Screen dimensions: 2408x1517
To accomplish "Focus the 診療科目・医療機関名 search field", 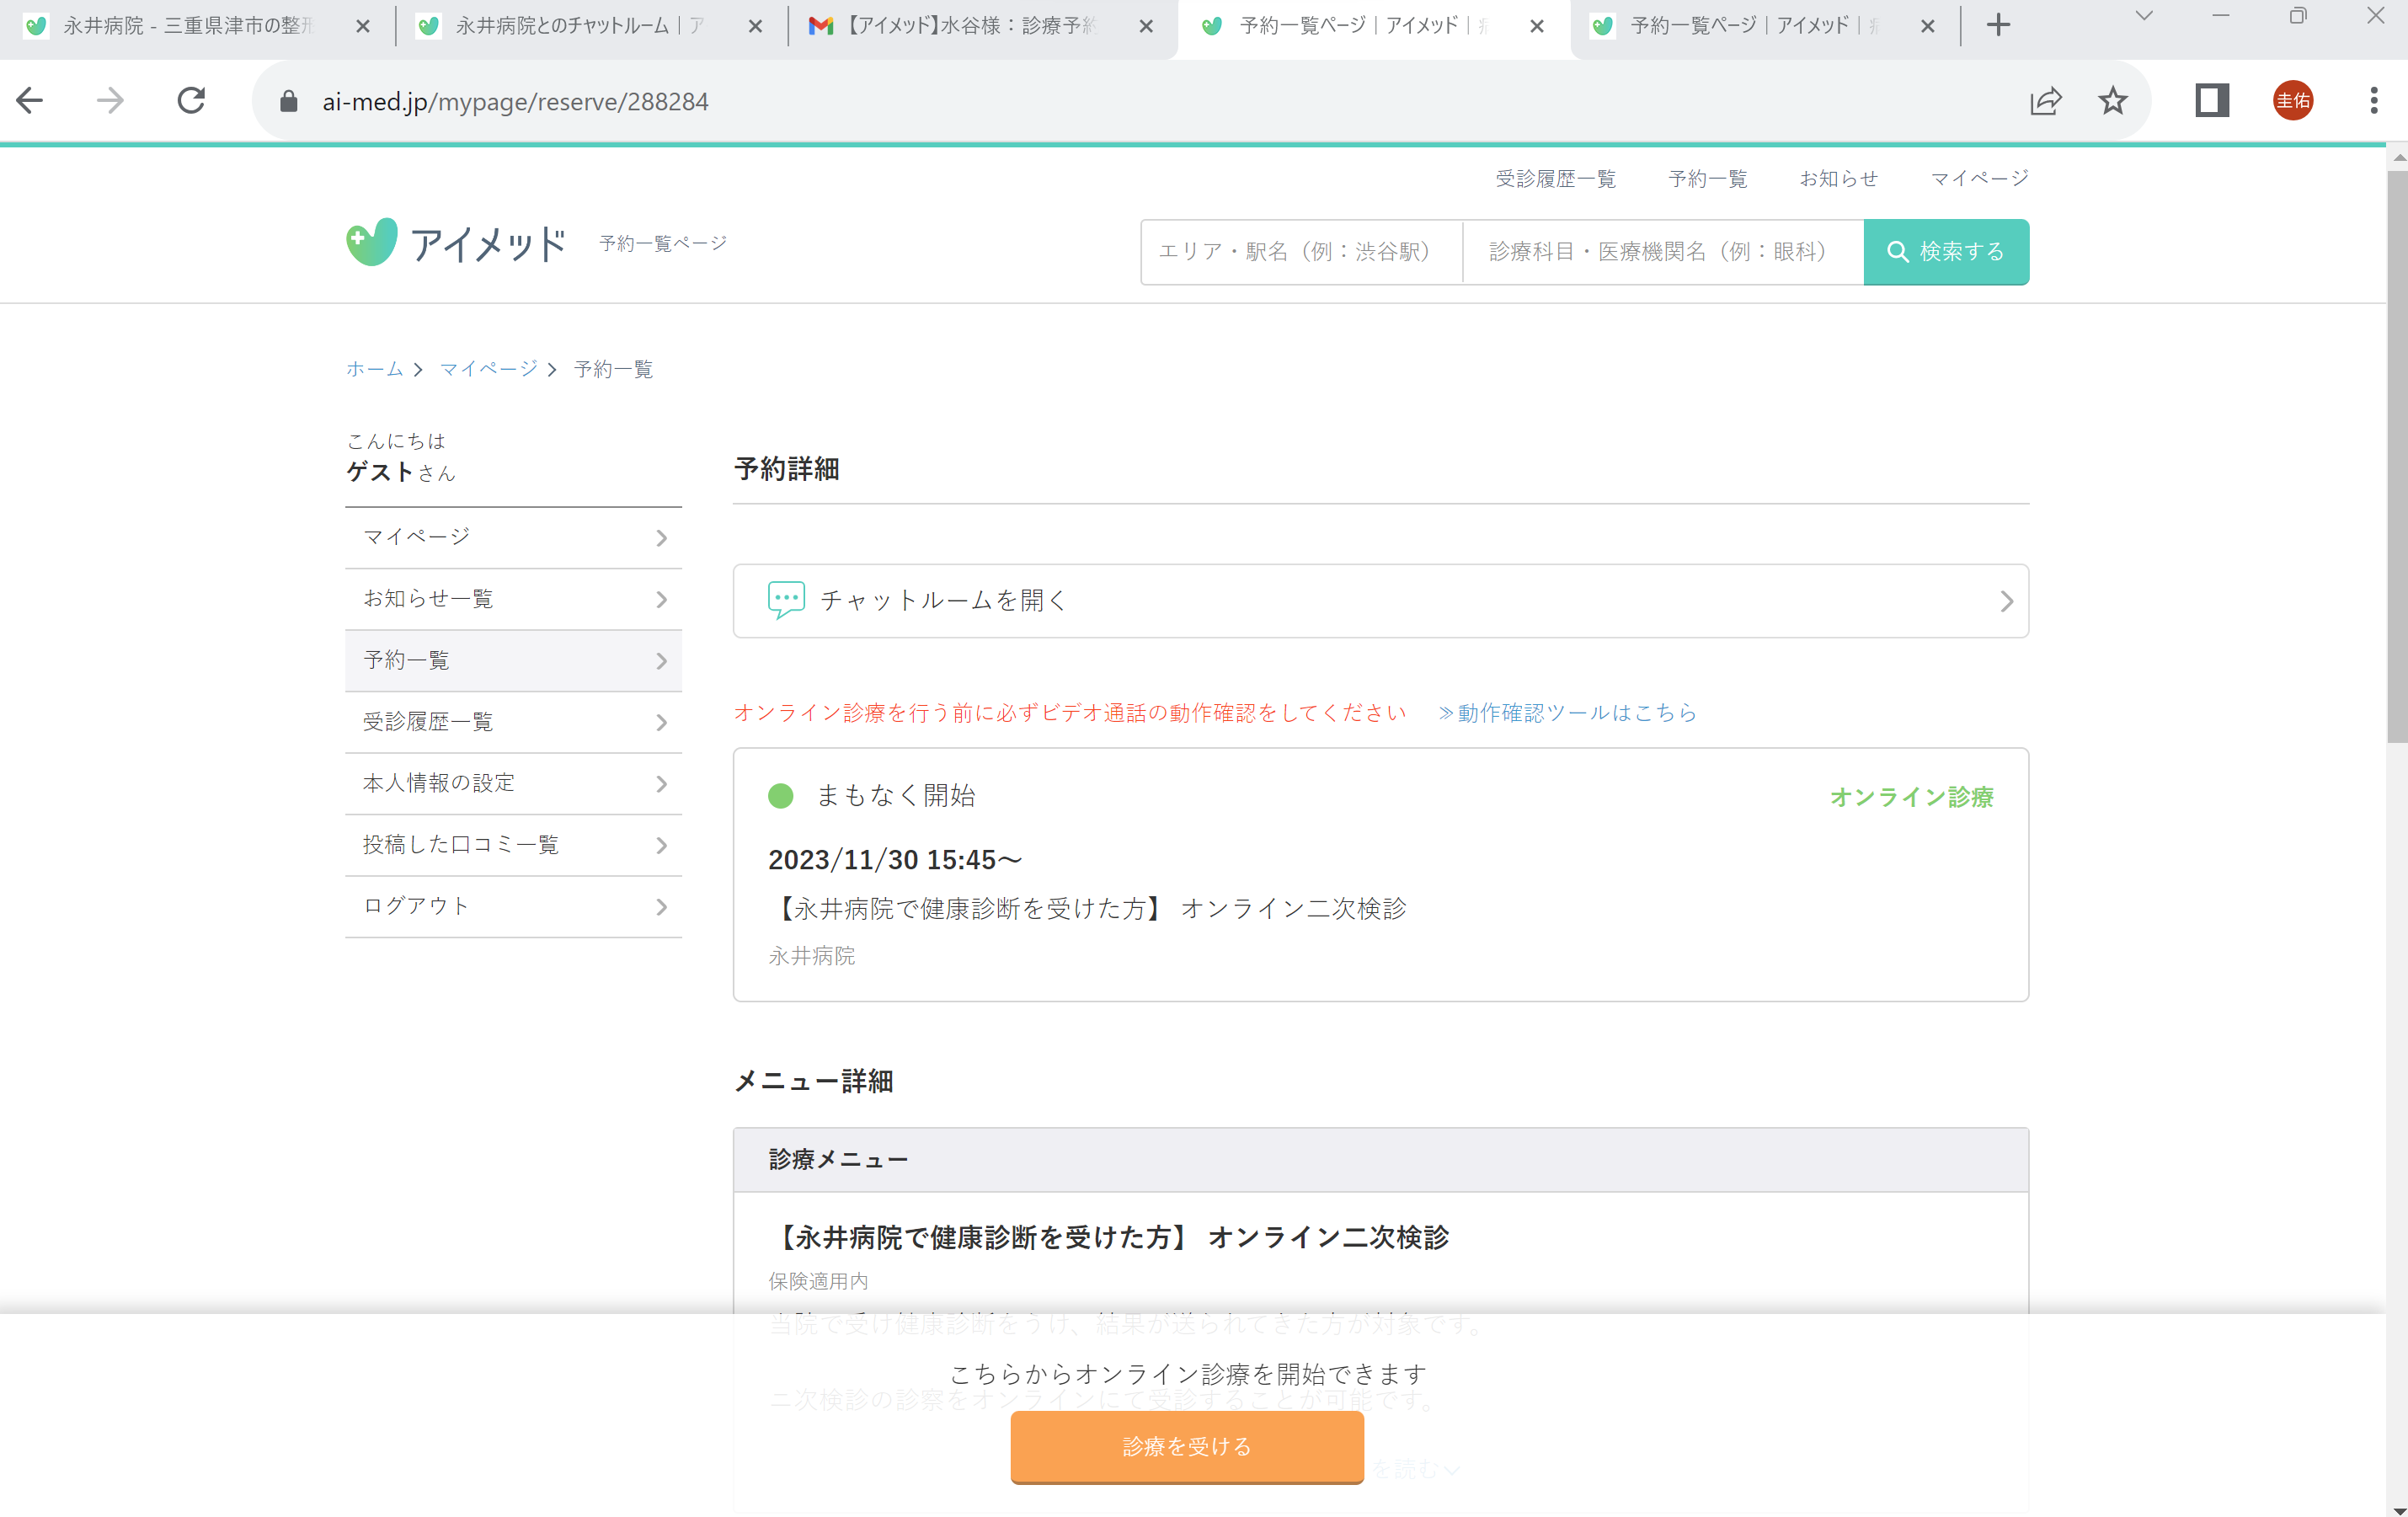I will point(1663,252).
